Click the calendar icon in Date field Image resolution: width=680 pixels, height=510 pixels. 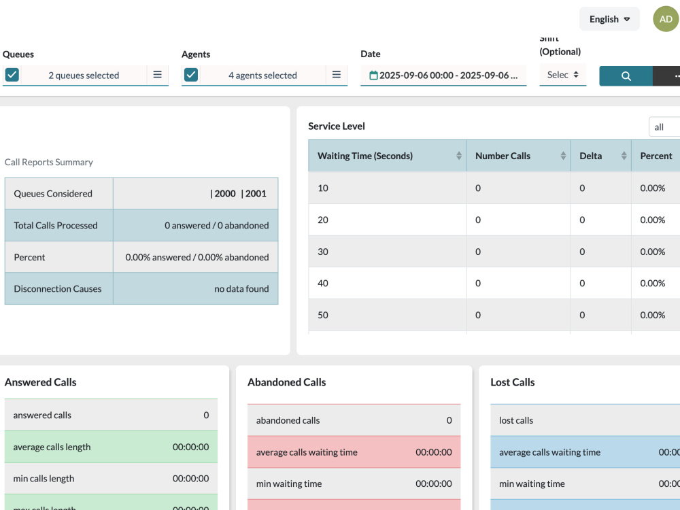(x=373, y=75)
